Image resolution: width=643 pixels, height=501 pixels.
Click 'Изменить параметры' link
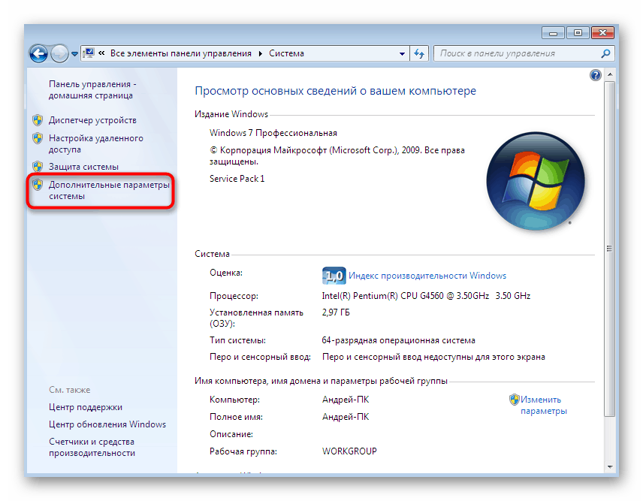[543, 405]
